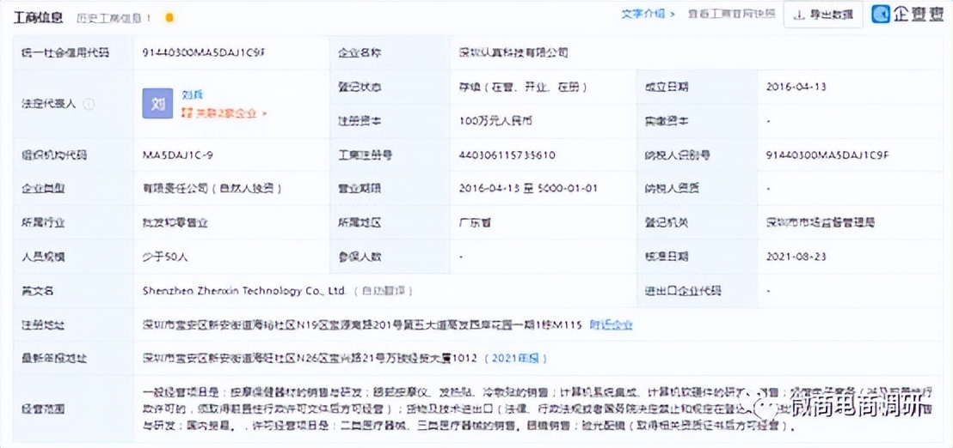
Task: Click the 导出数据 button
Action: point(823,15)
